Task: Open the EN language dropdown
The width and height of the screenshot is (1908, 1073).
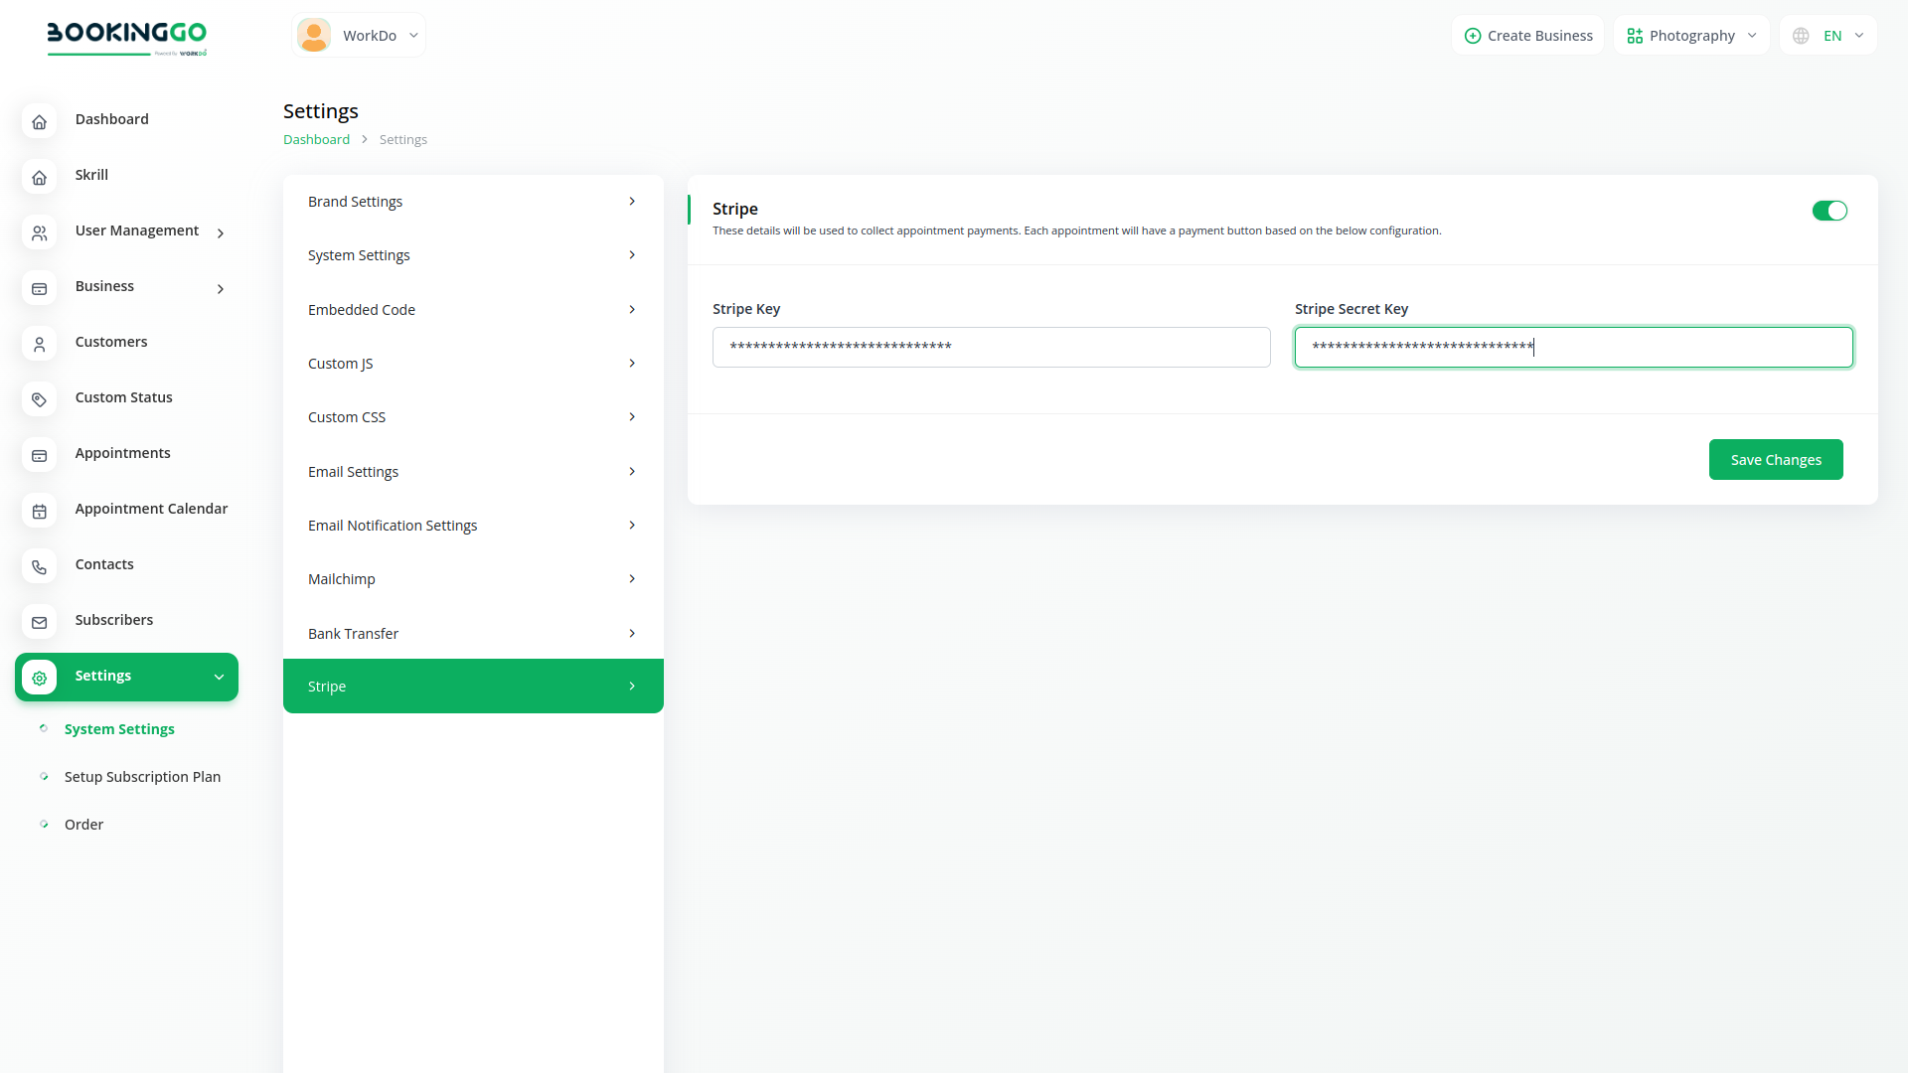Action: point(1828,36)
